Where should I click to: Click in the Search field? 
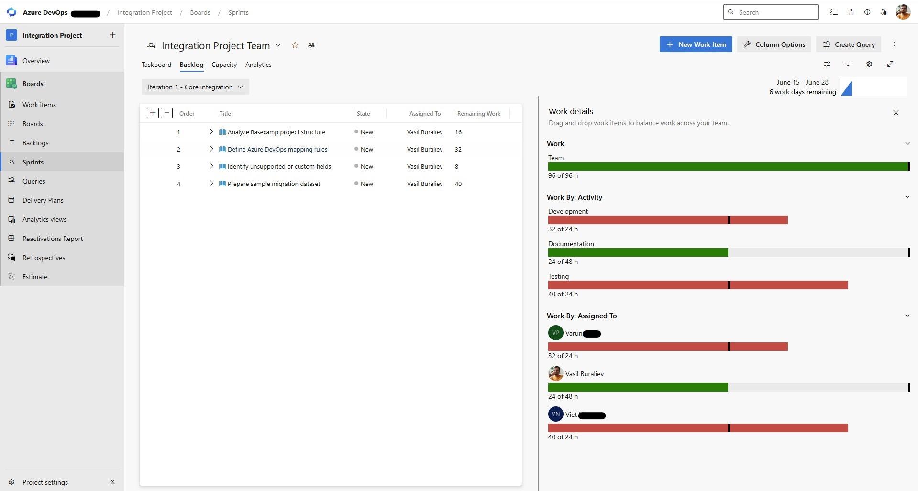(771, 12)
